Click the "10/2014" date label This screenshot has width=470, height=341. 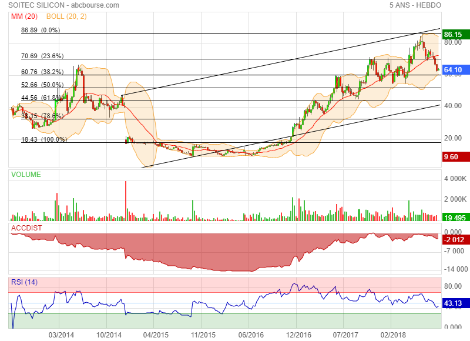(x=109, y=335)
